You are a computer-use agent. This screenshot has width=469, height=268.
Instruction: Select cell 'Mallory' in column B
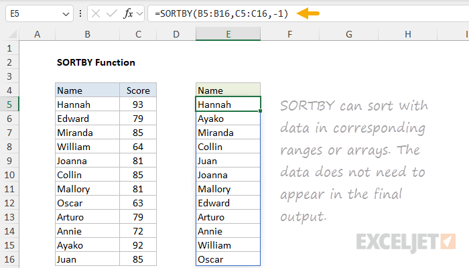click(87, 189)
